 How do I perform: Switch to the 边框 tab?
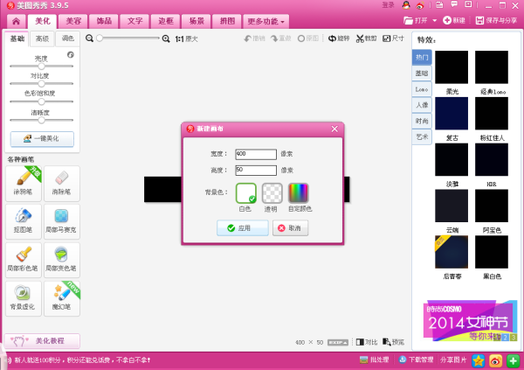pyautogui.click(x=165, y=21)
